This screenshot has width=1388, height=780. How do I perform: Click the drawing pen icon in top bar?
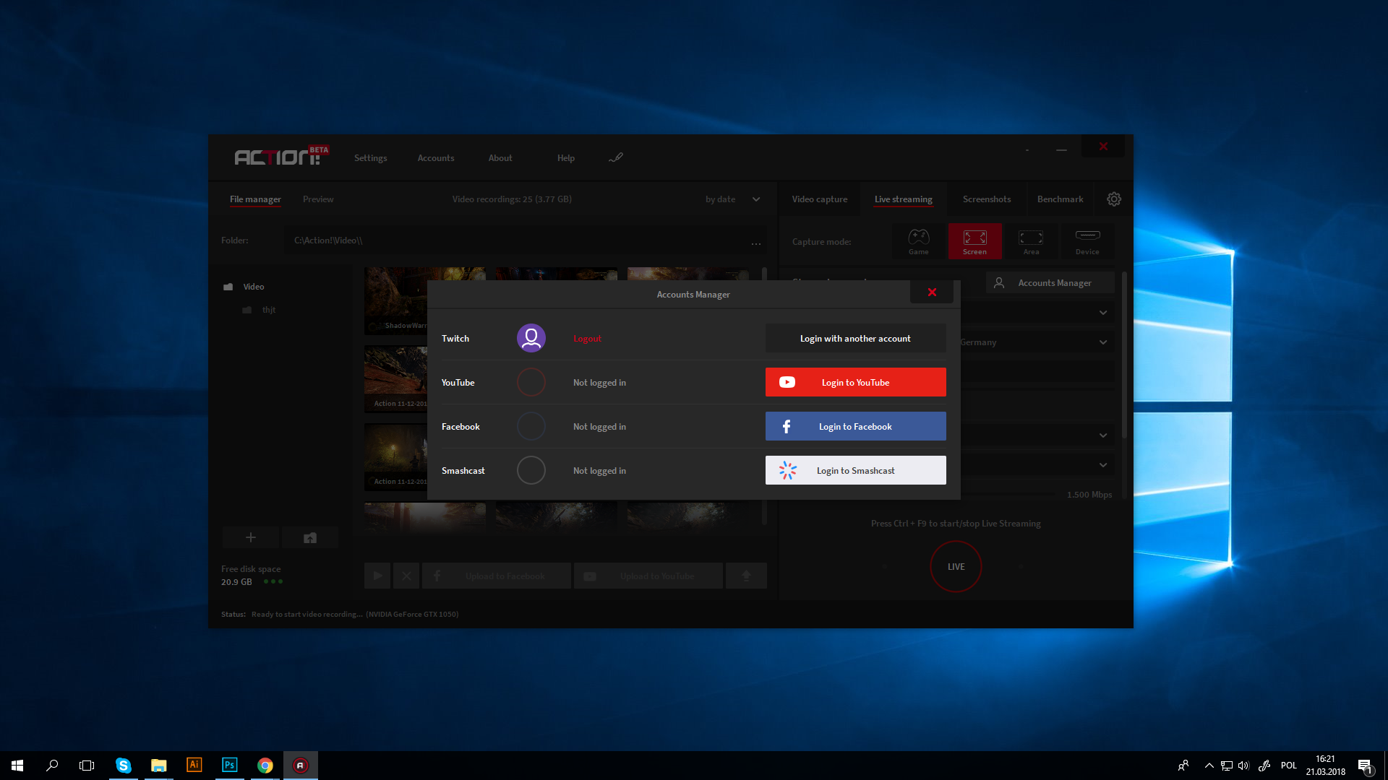tap(615, 157)
